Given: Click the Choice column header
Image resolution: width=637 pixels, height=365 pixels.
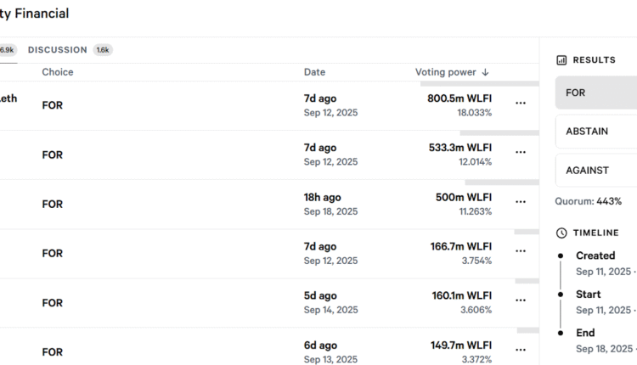Looking at the screenshot, I should coord(58,72).
